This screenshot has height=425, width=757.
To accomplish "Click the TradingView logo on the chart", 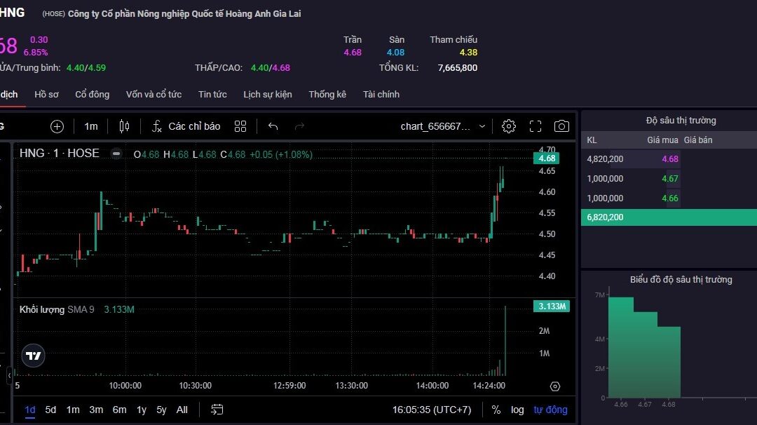I will 34,356.
